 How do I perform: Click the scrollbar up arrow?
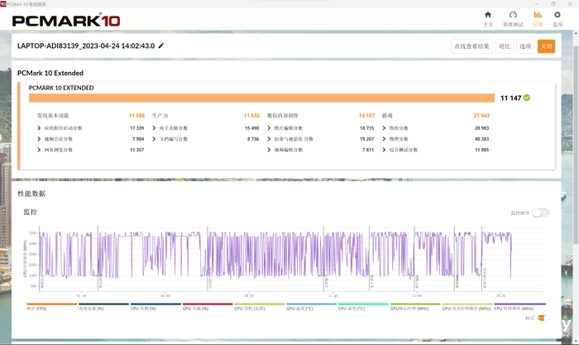click(x=576, y=33)
